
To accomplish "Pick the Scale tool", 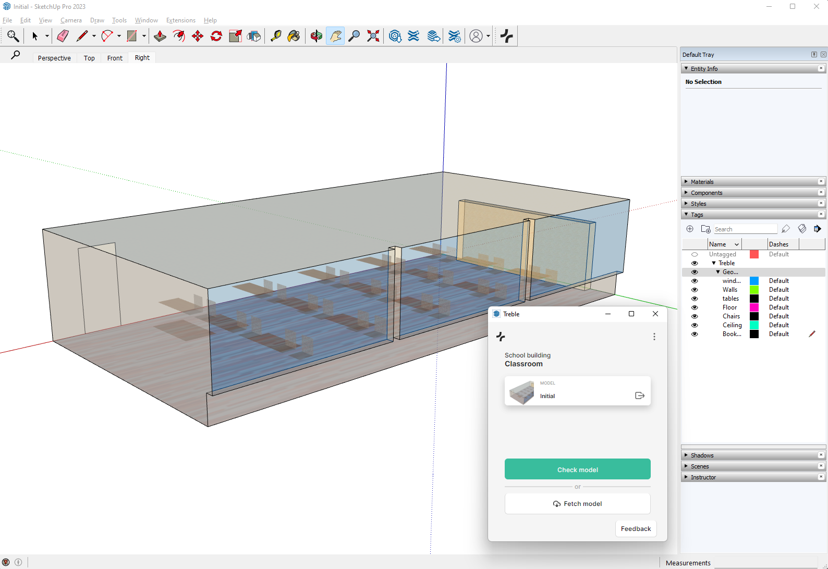I will pyautogui.click(x=235, y=36).
